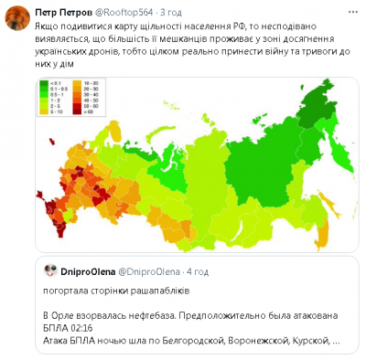Click DniproOlena's small avatar in quoted tweet

(50, 270)
